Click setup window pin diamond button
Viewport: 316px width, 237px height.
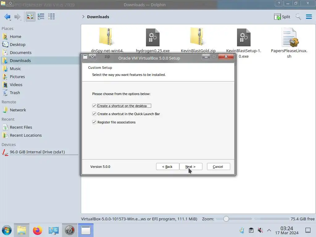[93, 57]
